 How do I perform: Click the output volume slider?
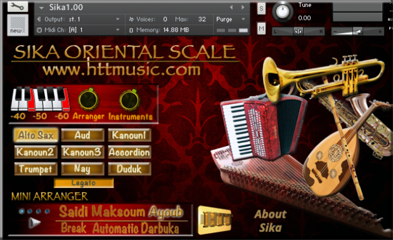[x=358, y=32]
